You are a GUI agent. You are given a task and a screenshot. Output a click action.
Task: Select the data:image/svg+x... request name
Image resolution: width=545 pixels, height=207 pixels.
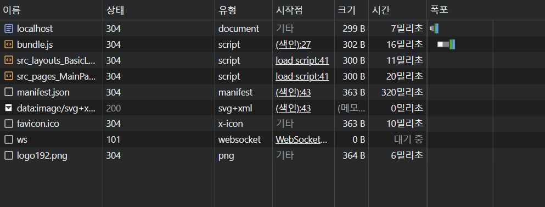(x=56, y=108)
